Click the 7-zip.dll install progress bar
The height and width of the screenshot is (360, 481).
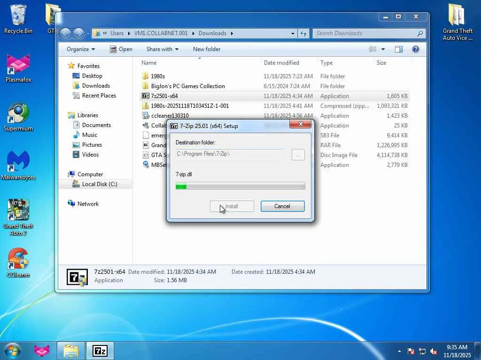click(x=240, y=186)
